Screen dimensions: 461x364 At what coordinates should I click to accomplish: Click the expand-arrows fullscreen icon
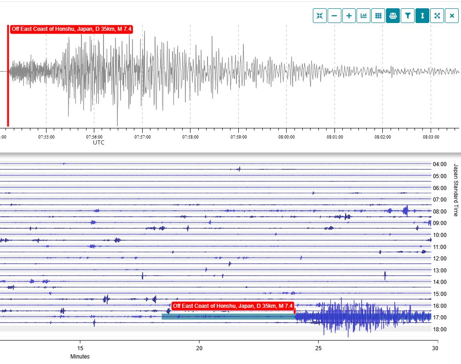coord(437,16)
